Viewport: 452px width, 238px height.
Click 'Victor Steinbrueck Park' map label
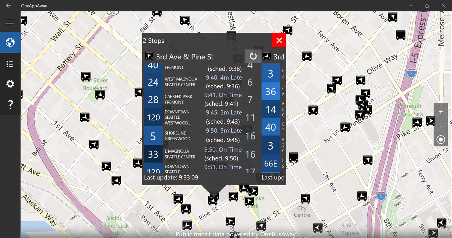click(x=114, y=226)
